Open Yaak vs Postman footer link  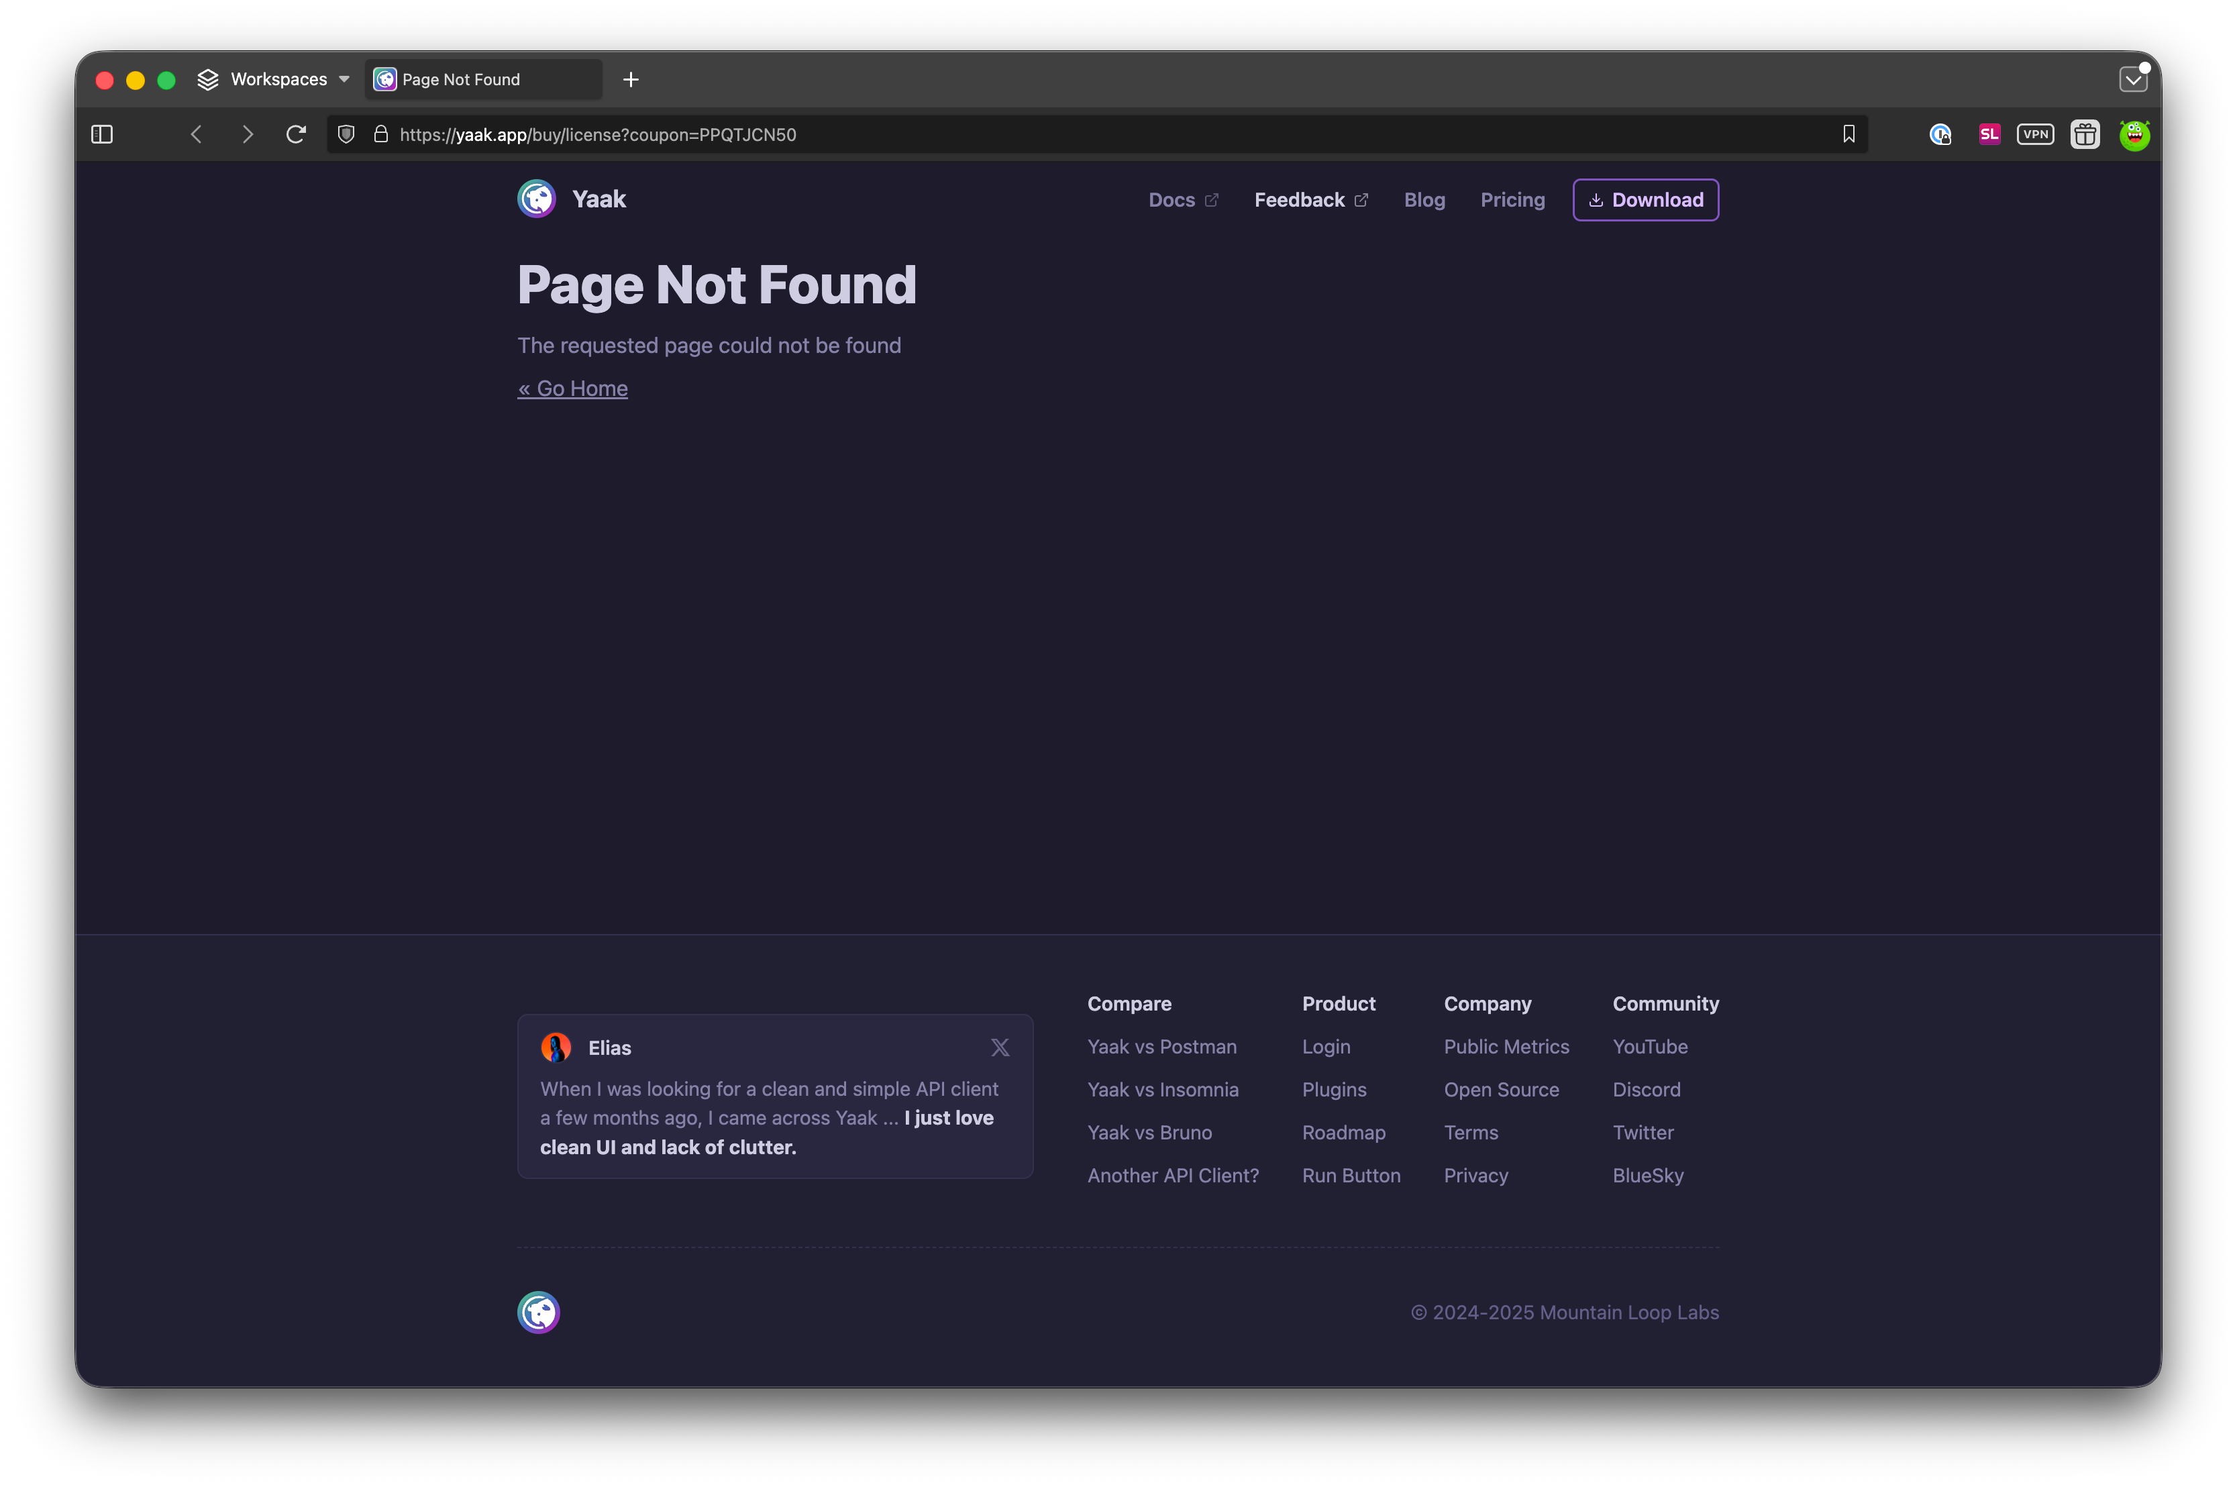(x=1161, y=1047)
